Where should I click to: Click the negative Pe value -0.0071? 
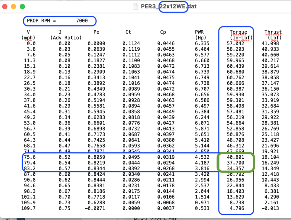(95, 208)
